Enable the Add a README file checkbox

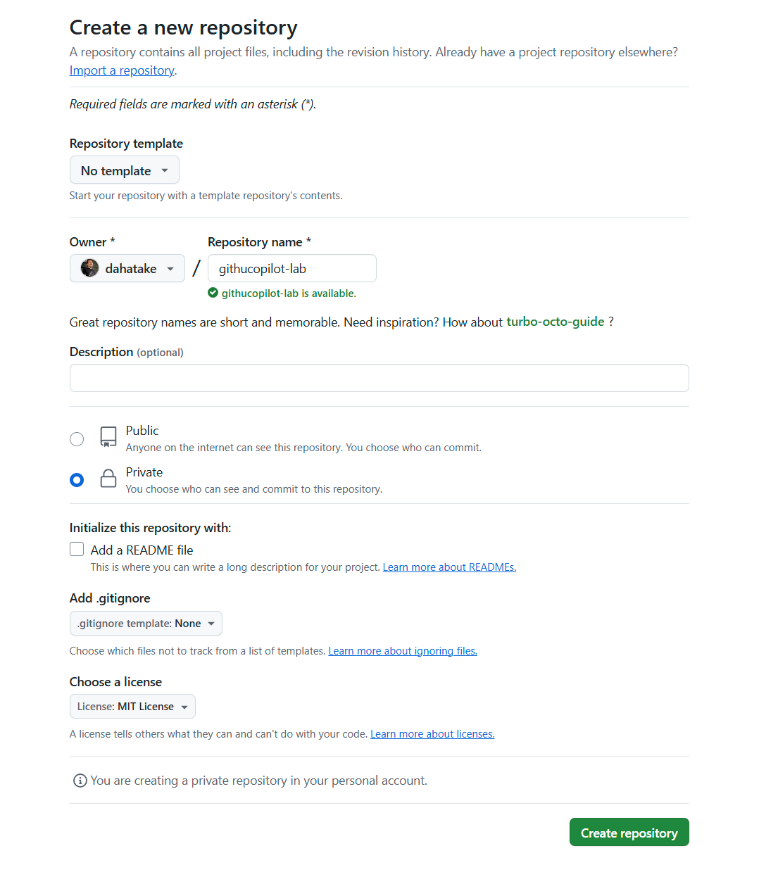tap(76, 549)
